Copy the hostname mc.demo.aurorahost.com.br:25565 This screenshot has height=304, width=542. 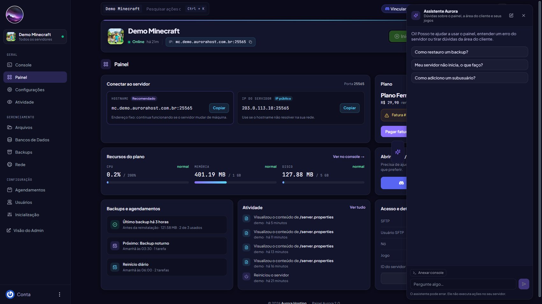pos(219,108)
